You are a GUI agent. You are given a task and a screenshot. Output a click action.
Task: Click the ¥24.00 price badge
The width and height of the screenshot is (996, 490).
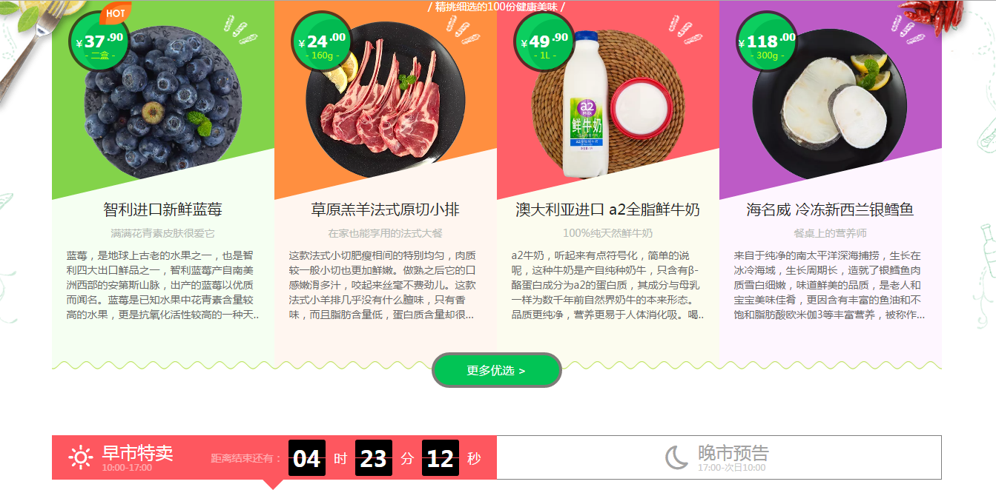(322, 43)
